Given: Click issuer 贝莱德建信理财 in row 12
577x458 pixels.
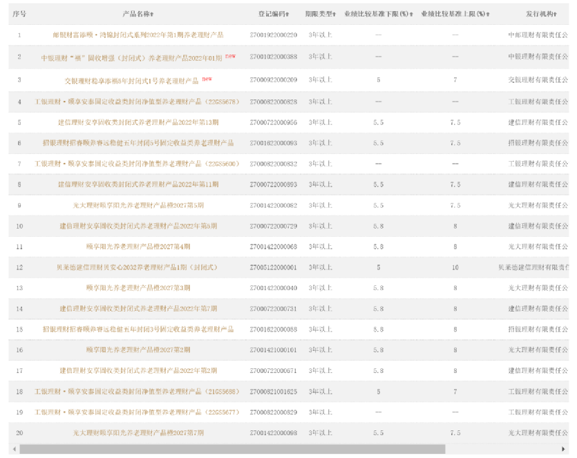Looking at the screenshot, I should pyautogui.click(x=533, y=267).
